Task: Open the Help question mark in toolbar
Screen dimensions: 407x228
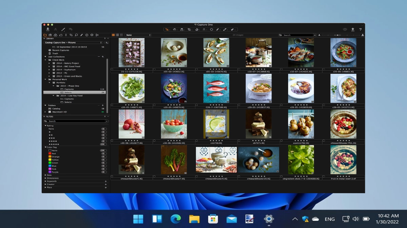Action: [360, 29]
